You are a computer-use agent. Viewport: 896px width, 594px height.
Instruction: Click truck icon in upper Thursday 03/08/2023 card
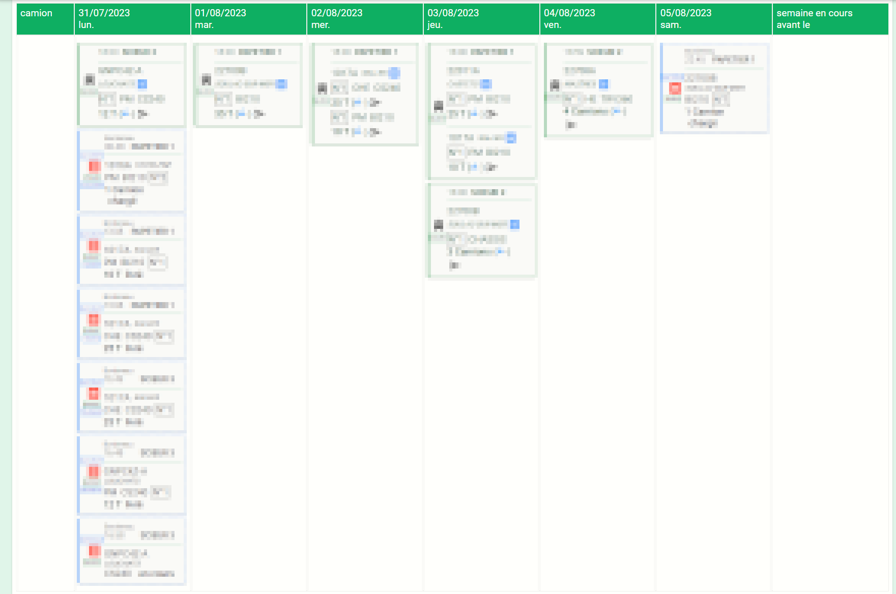click(439, 106)
